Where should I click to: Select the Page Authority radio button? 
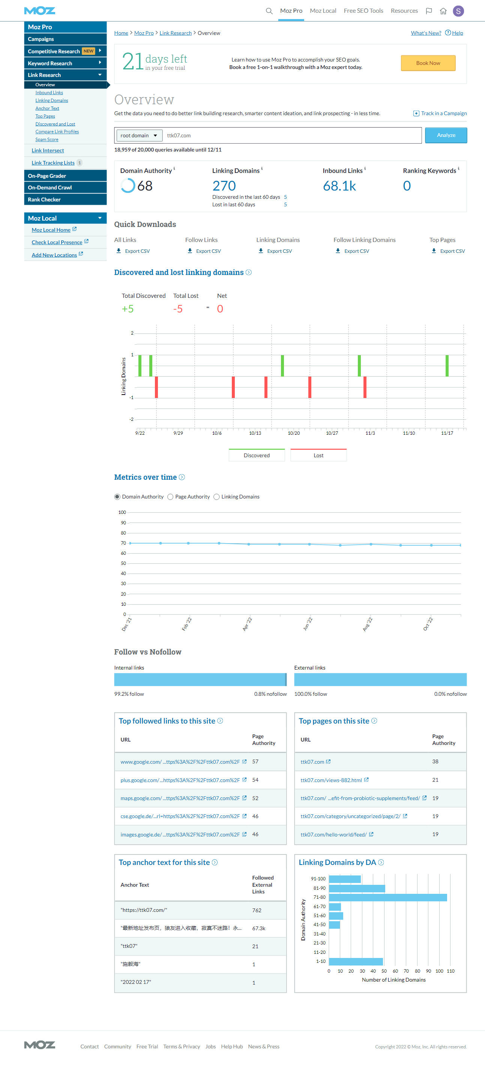pos(170,497)
